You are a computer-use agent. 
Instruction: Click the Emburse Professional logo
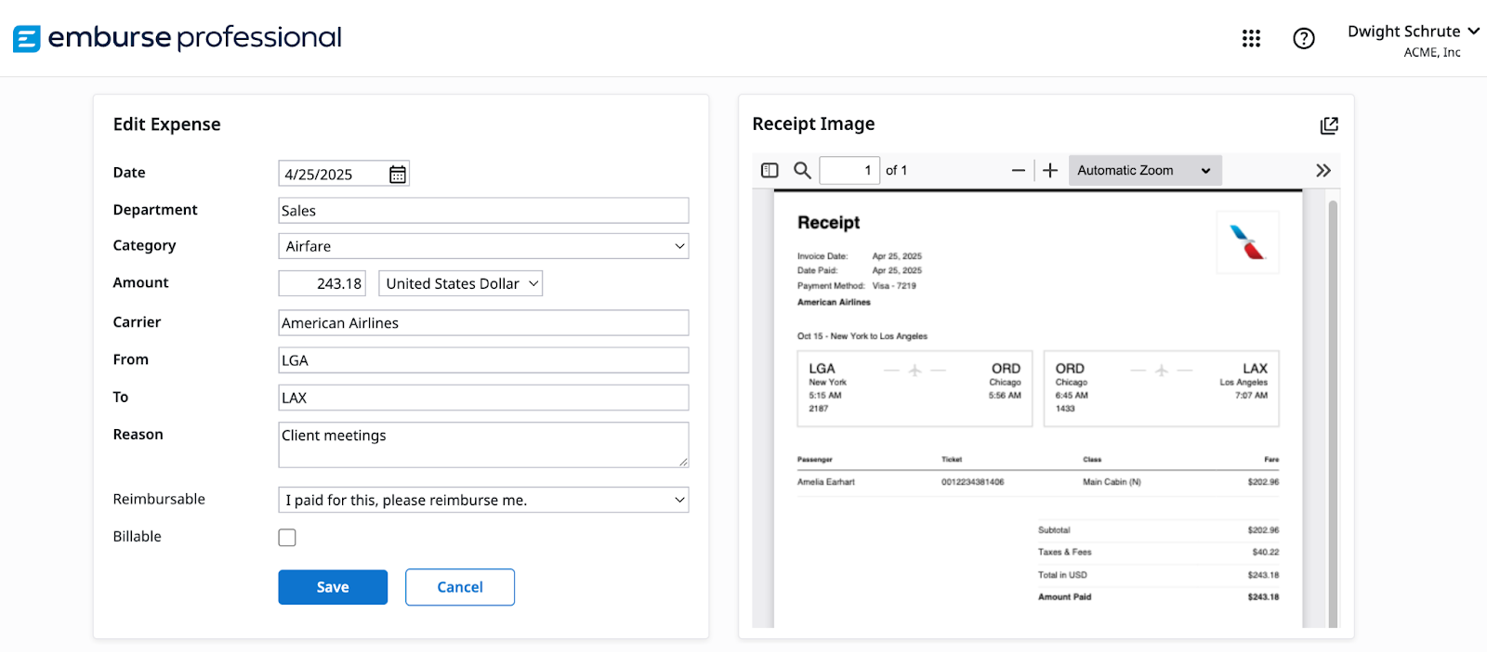coord(177,38)
